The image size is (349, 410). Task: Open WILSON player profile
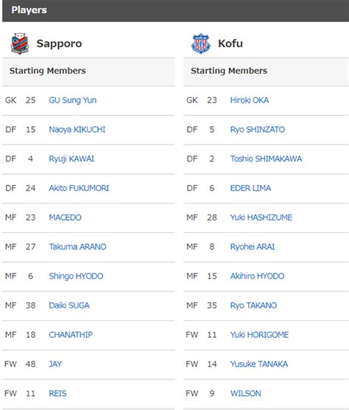[x=246, y=393]
